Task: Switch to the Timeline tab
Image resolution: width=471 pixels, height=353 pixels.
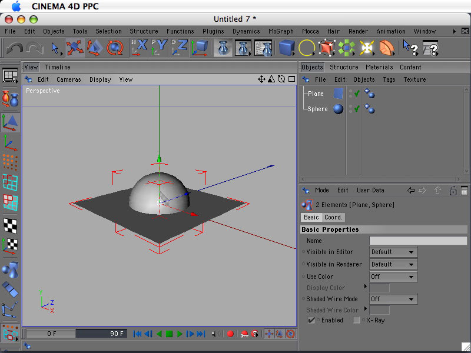Action: pyautogui.click(x=58, y=67)
